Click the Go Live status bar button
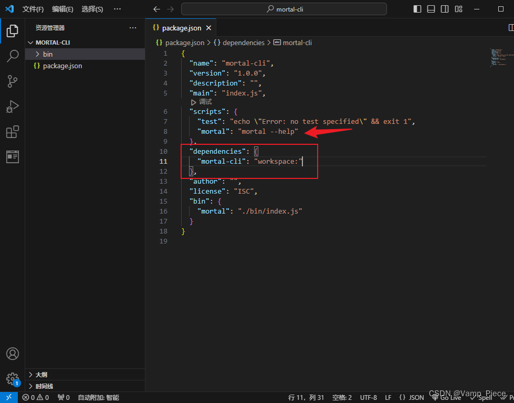The image size is (514, 403). 447,397
